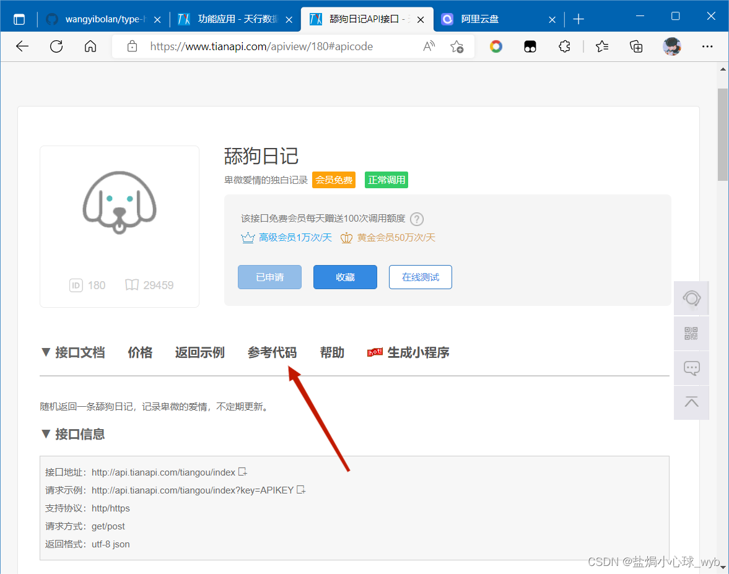
Task: Add this page to favorites
Action: 456,46
